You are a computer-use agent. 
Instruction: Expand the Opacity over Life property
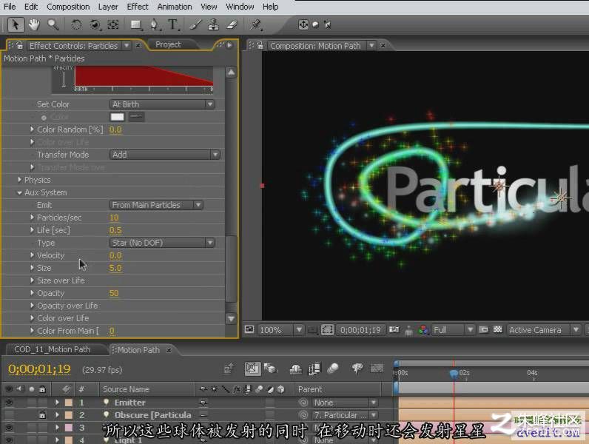pos(33,306)
